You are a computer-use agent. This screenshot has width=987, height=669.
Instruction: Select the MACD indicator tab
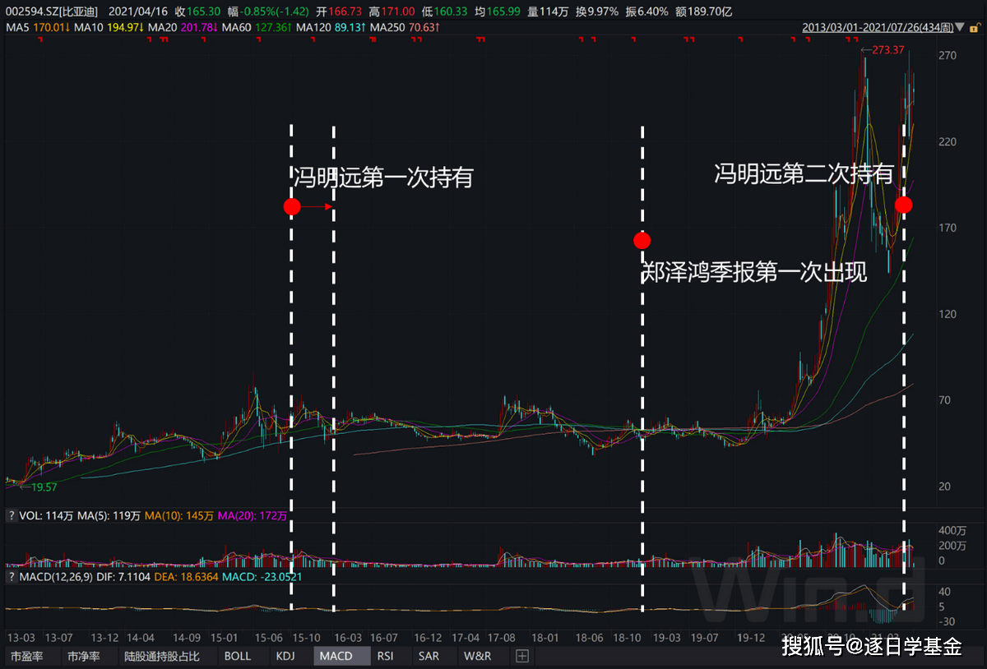pos(336,656)
